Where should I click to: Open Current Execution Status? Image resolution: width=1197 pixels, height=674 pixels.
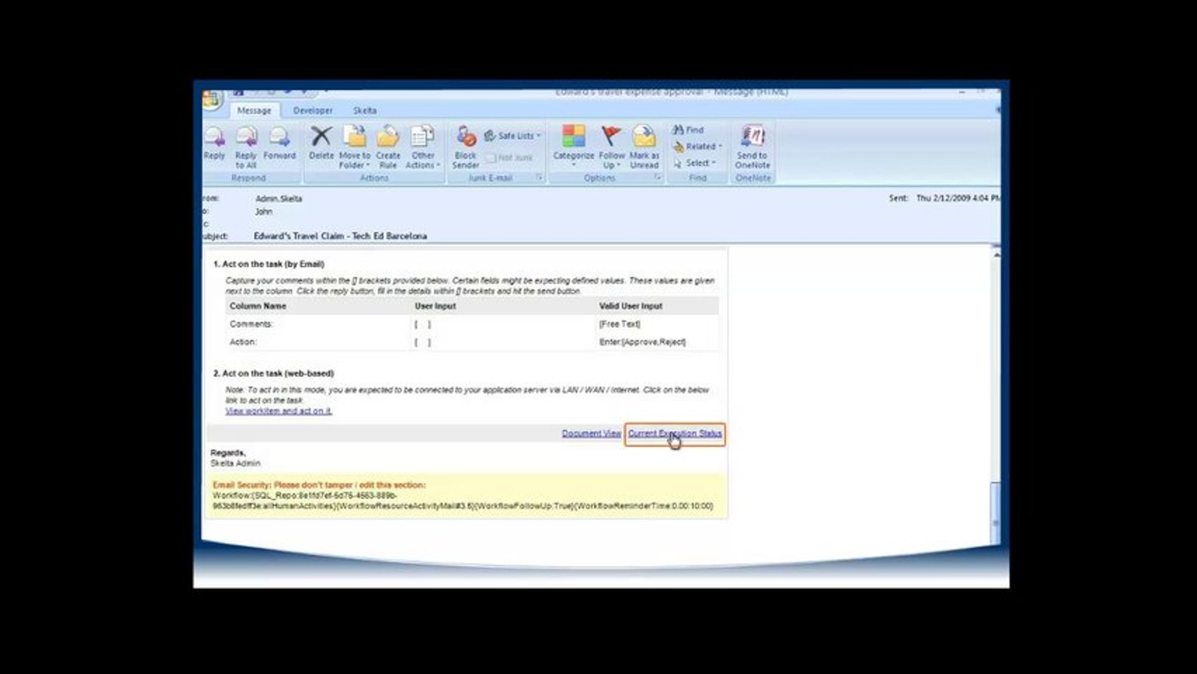point(675,433)
